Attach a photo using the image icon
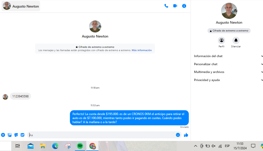Screen dimensions: 263x151 click(x=10, y=135)
